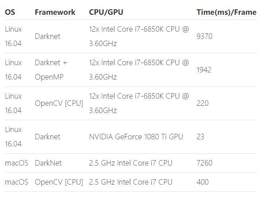
Task: Click OpenCV [CPU] in the 220 ms row
Action: pos(59,103)
